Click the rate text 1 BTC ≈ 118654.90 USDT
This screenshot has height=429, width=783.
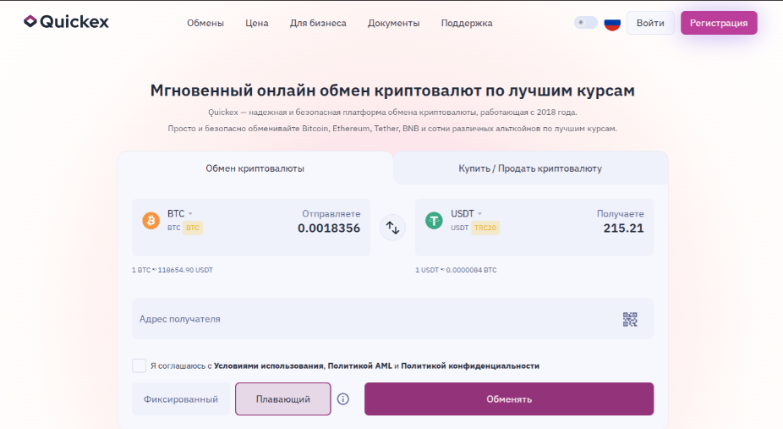point(172,270)
